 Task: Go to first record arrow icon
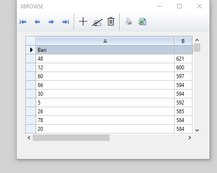pos(23,22)
